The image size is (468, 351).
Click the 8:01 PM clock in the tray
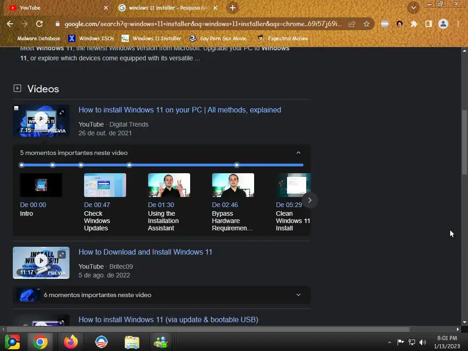pyautogui.click(x=447, y=338)
